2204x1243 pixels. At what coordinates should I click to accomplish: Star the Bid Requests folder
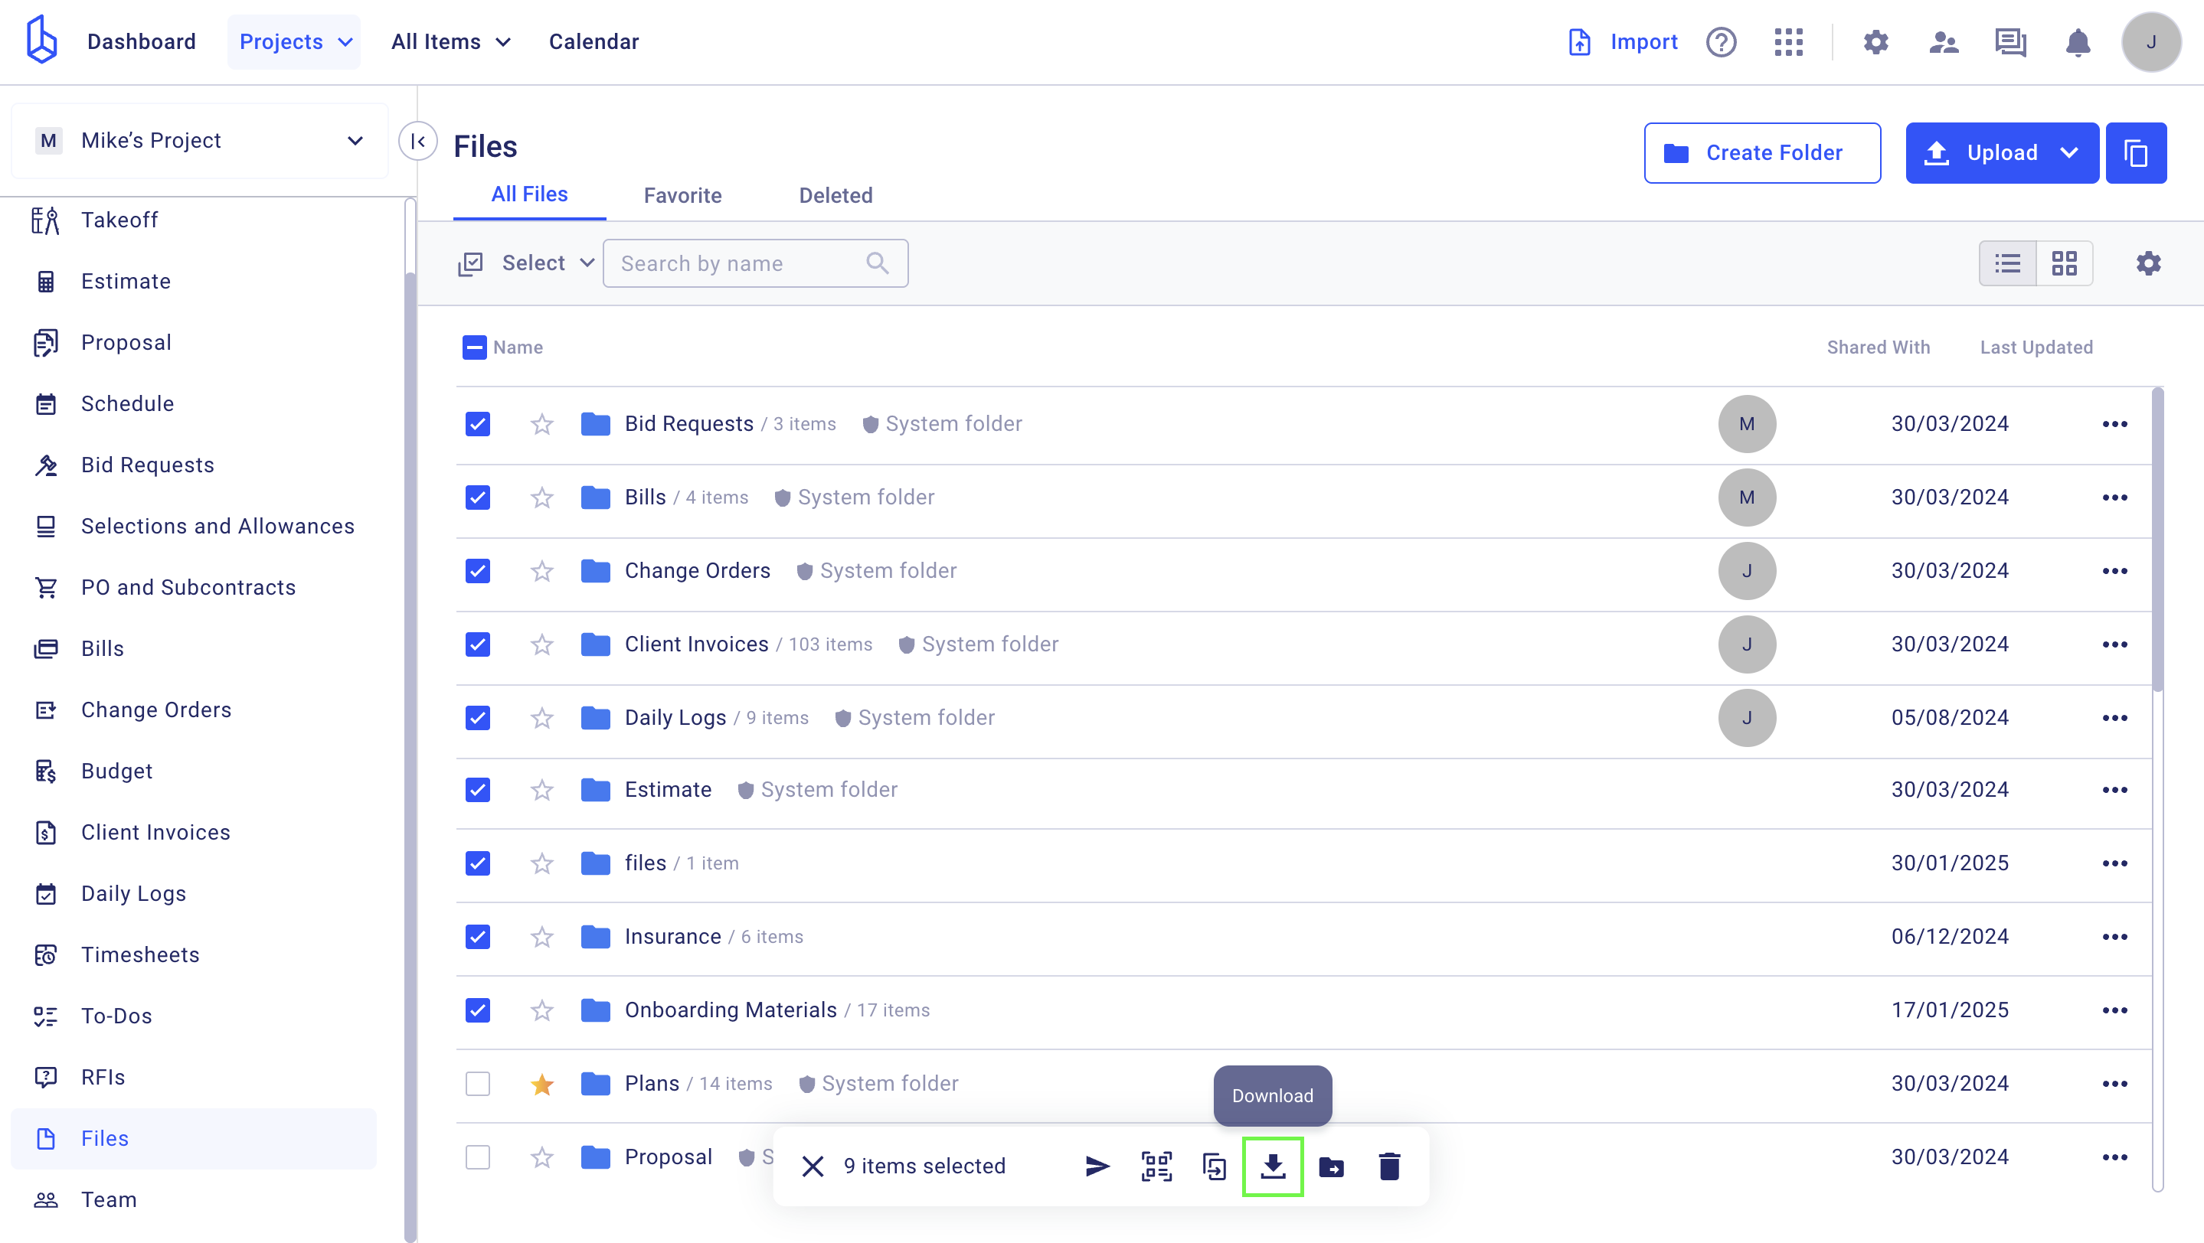[541, 424]
